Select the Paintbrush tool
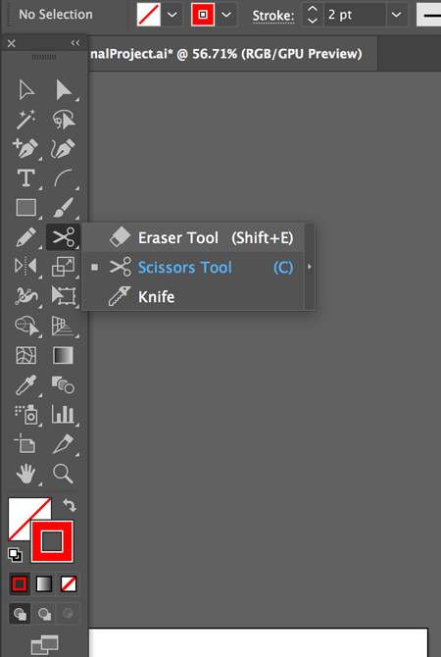Screen dimensions: 441x657 [64, 208]
